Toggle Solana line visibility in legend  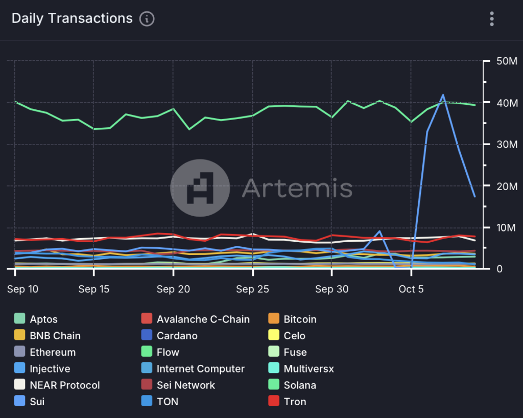[x=300, y=385]
